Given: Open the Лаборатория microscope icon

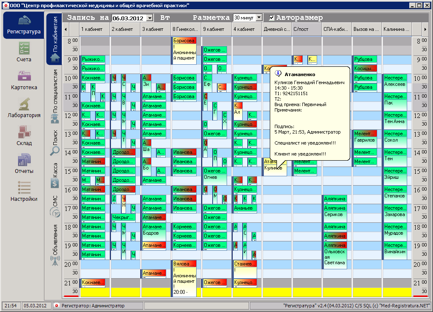Looking at the screenshot, I should (x=24, y=104).
